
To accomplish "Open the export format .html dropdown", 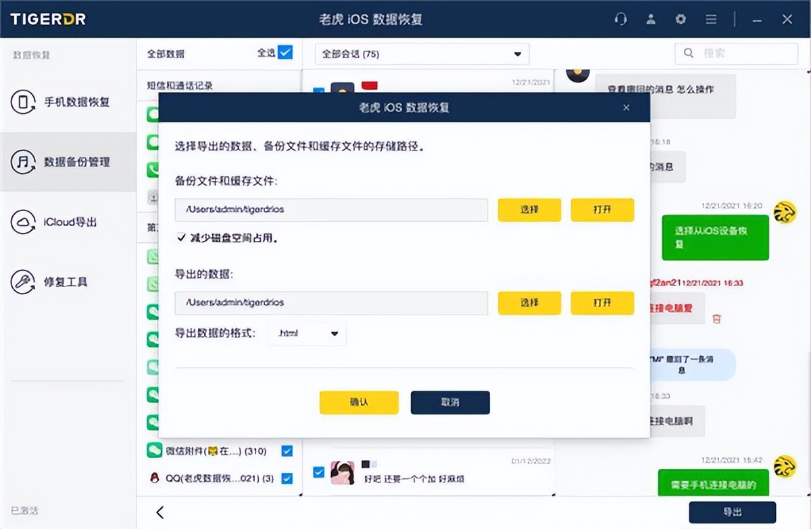I will pos(307,333).
